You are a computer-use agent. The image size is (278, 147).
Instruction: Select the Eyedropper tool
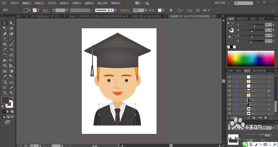click(5, 76)
